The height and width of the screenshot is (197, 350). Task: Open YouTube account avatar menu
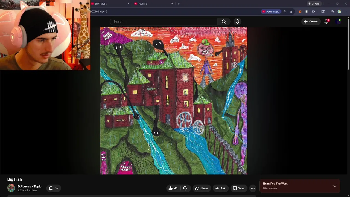339,21
